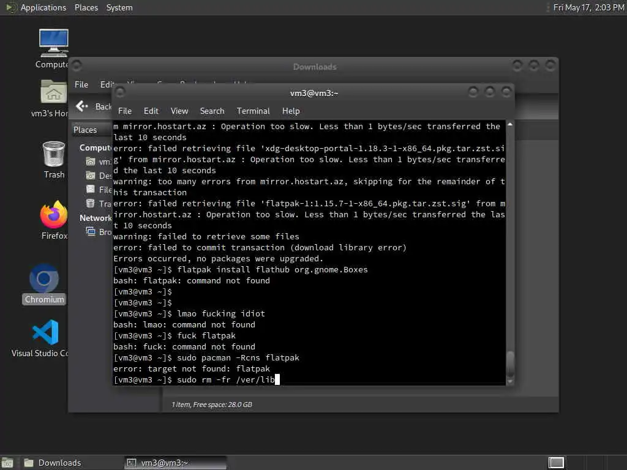Image resolution: width=627 pixels, height=470 pixels.
Task: Open the Computer desktop icon
Action: (53, 43)
